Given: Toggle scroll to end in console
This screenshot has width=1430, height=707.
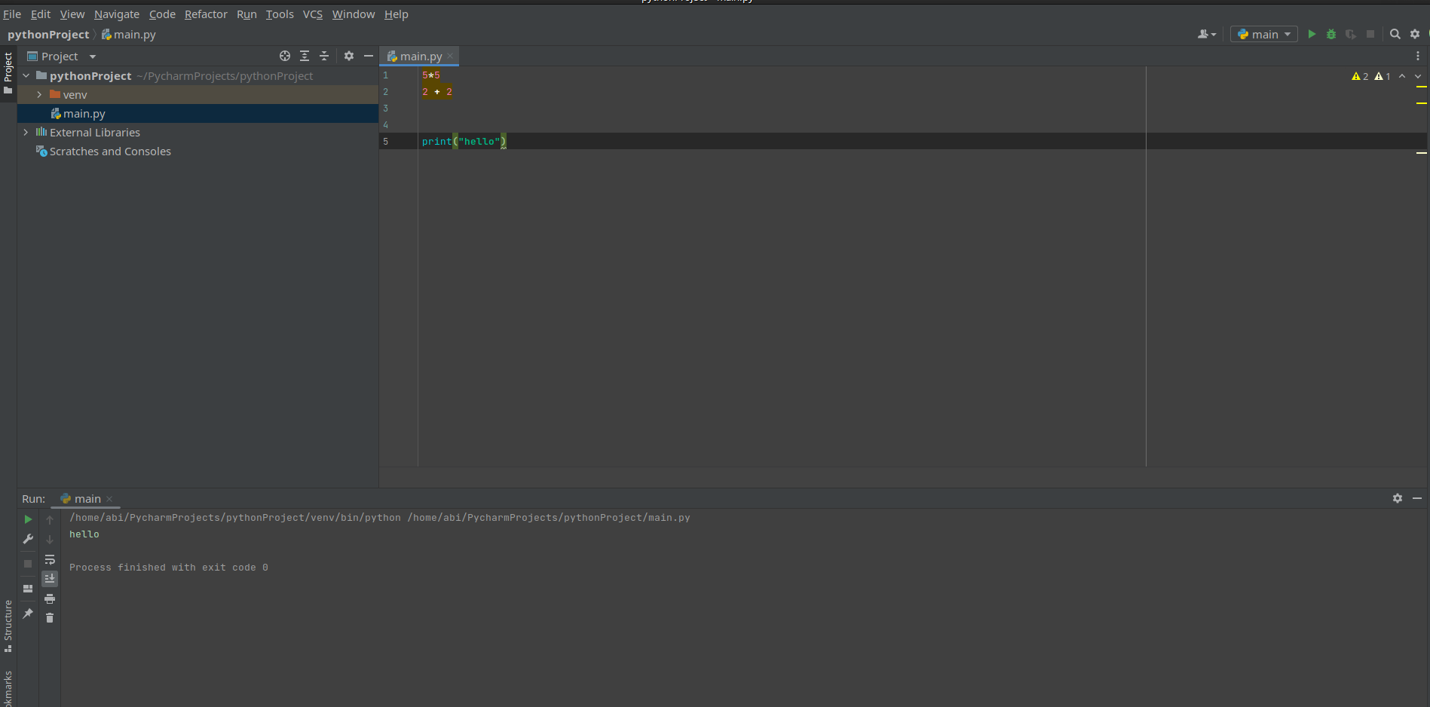Looking at the screenshot, I should (x=50, y=578).
